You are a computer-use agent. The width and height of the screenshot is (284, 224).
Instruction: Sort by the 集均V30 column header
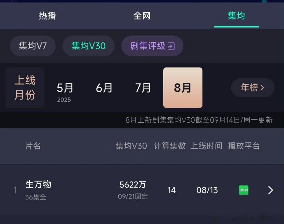coord(131,146)
